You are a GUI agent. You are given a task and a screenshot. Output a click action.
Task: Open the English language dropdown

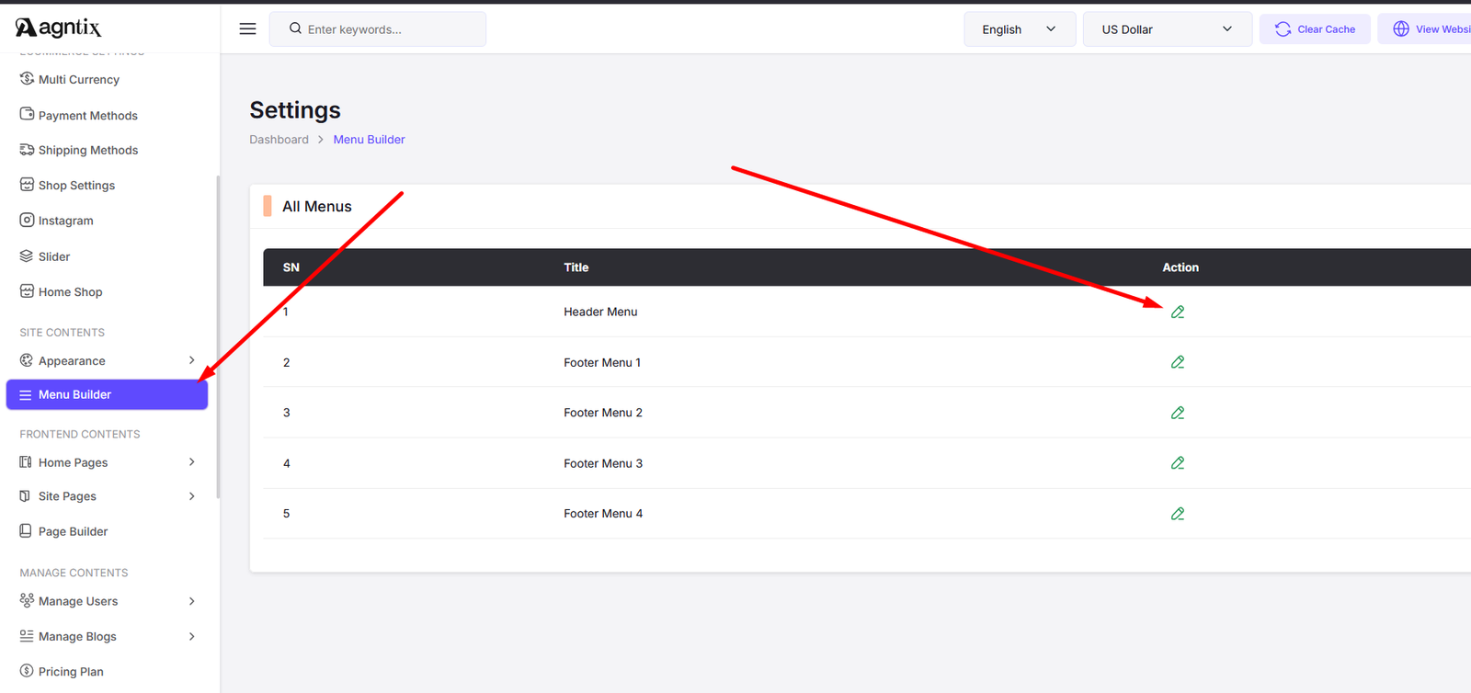(x=1019, y=29)
